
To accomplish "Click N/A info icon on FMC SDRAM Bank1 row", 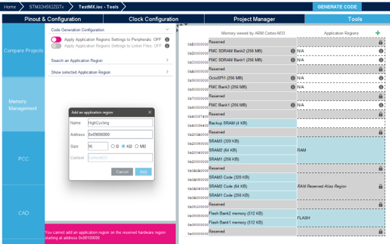I will point(381,60).
